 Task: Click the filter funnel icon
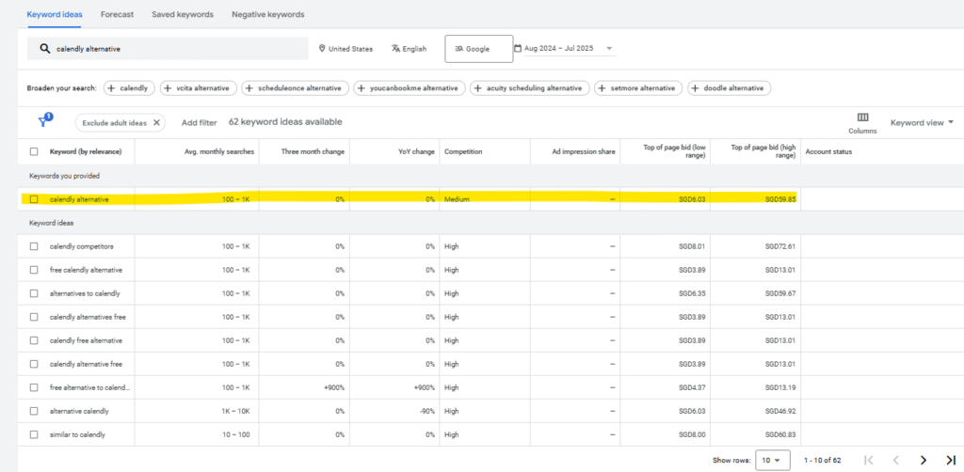point(44,122)
